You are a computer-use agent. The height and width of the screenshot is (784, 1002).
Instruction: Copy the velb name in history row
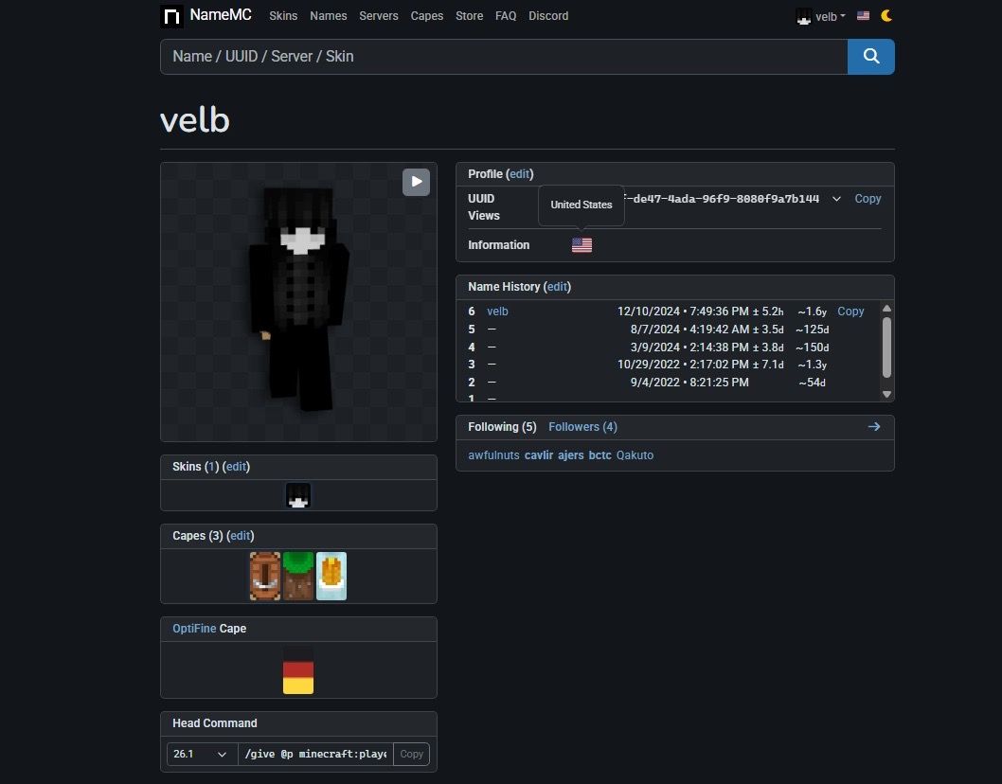click(x=850, y=312)
